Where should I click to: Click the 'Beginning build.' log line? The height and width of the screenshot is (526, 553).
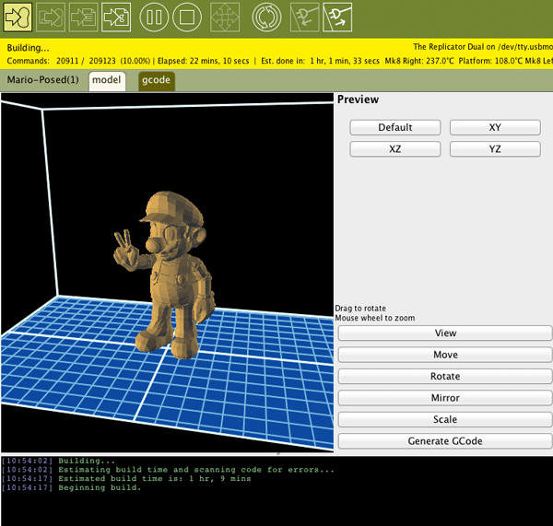point(100,488)
